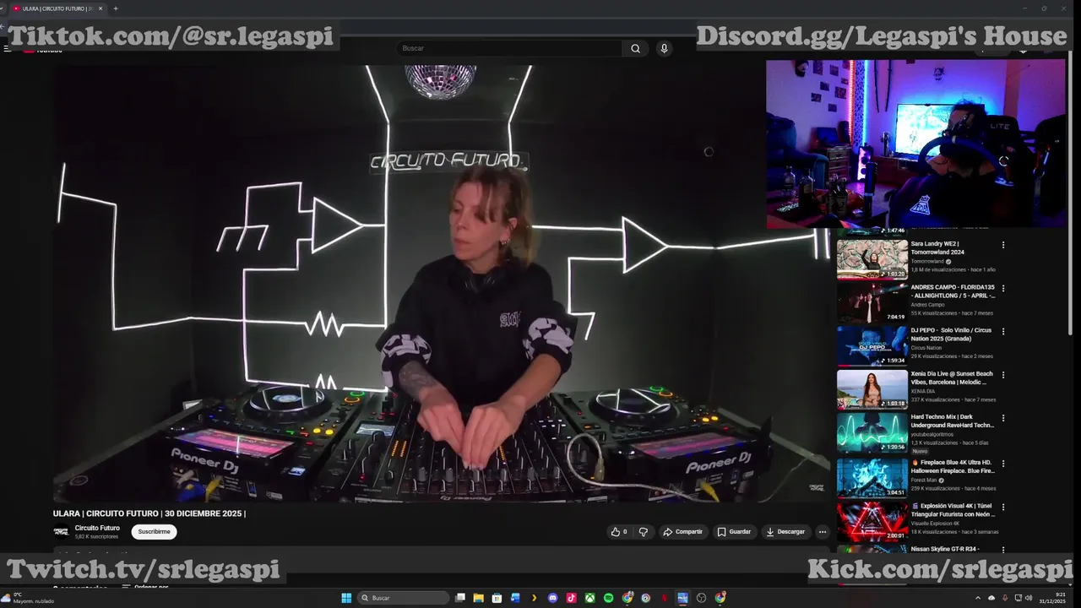1081x608 pixels.
Task: Open the YouTube hamburger guide menu
Action: click(x=7, y=49)
